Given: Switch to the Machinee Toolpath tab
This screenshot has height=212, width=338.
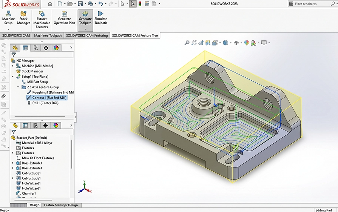Looking at the screenshot, I should [x=48, y=35].
